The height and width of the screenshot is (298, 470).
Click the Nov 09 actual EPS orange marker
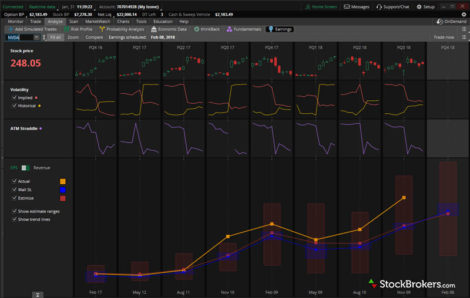(404, 198)
